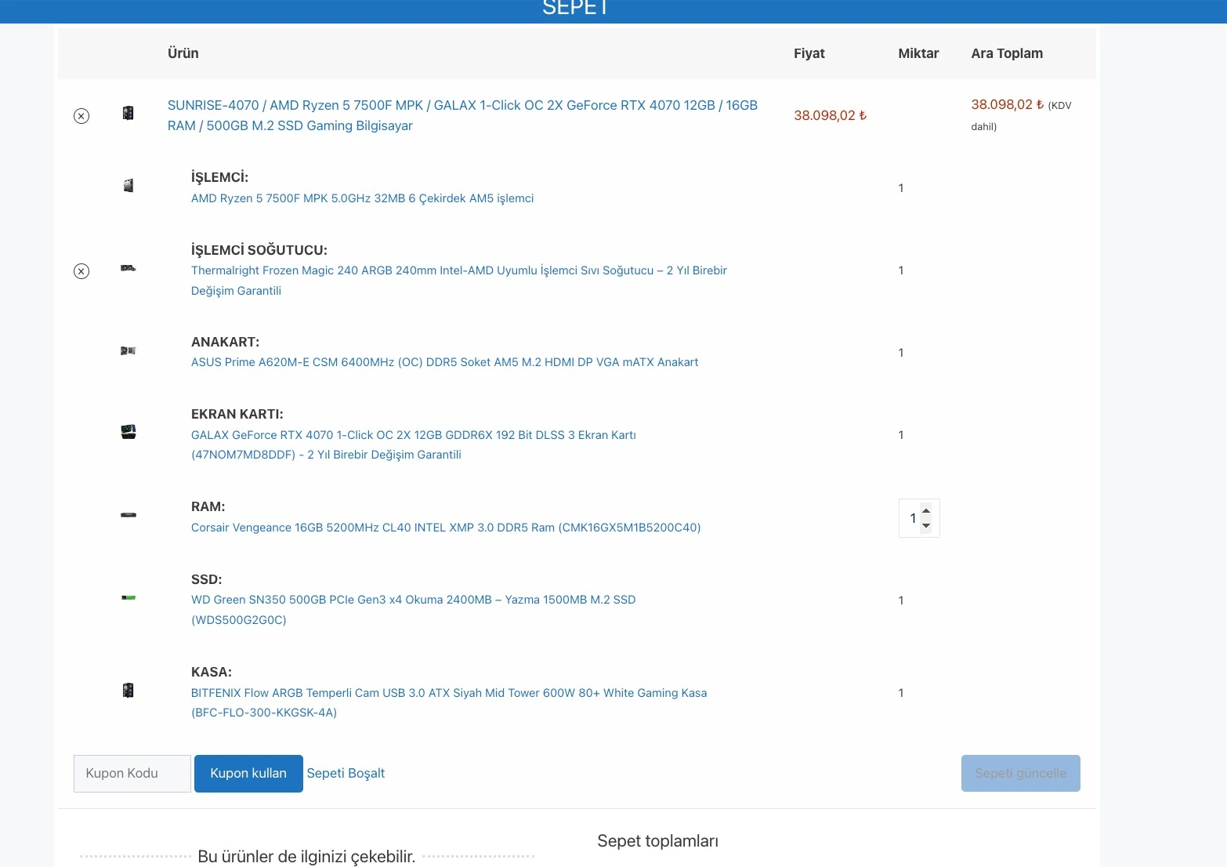Screen dimensions: 1227x867
Task: Open the AMD Ryzen 5 7500F MPK işlemci link
Action: 362,198
